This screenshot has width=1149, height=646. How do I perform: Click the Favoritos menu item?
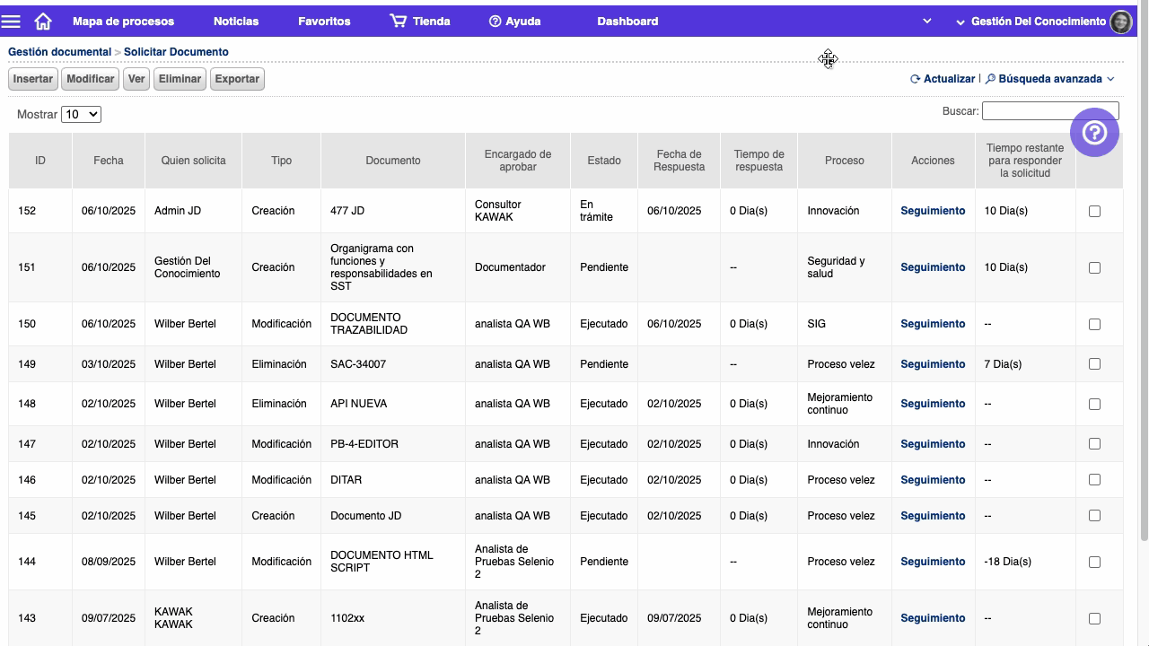click(x=324, y=21)
